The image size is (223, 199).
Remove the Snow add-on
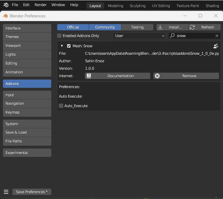pyautogui.click(x=186, y=76)
